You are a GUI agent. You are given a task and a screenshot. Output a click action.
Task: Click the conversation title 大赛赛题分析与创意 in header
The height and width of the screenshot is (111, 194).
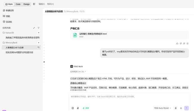[54, 12]
